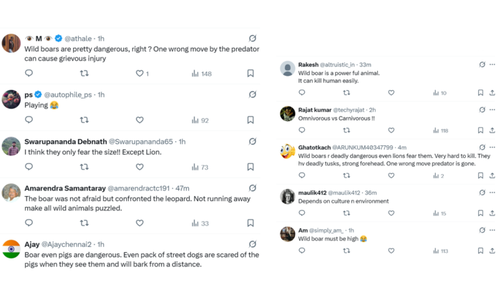Open more options menu on Ghatotkach's tweet
The height and width of the screenshot is (282, 501).
click(x=492, y=147)
